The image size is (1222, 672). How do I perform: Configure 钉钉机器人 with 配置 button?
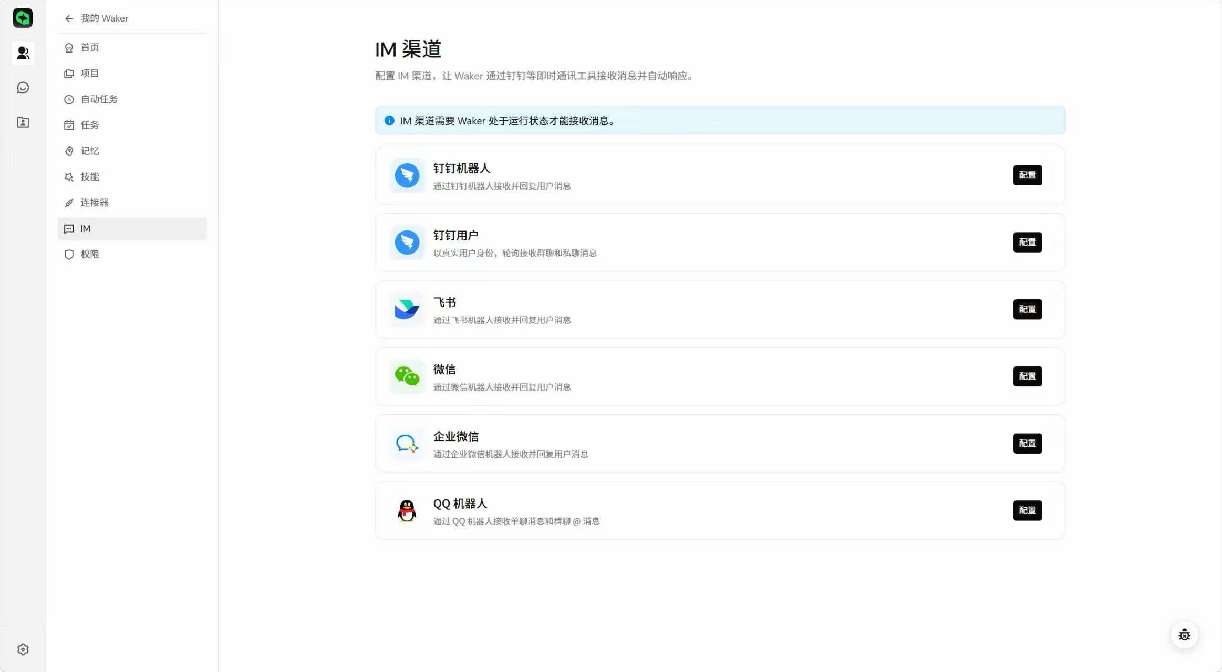[x=1027, y=175]
